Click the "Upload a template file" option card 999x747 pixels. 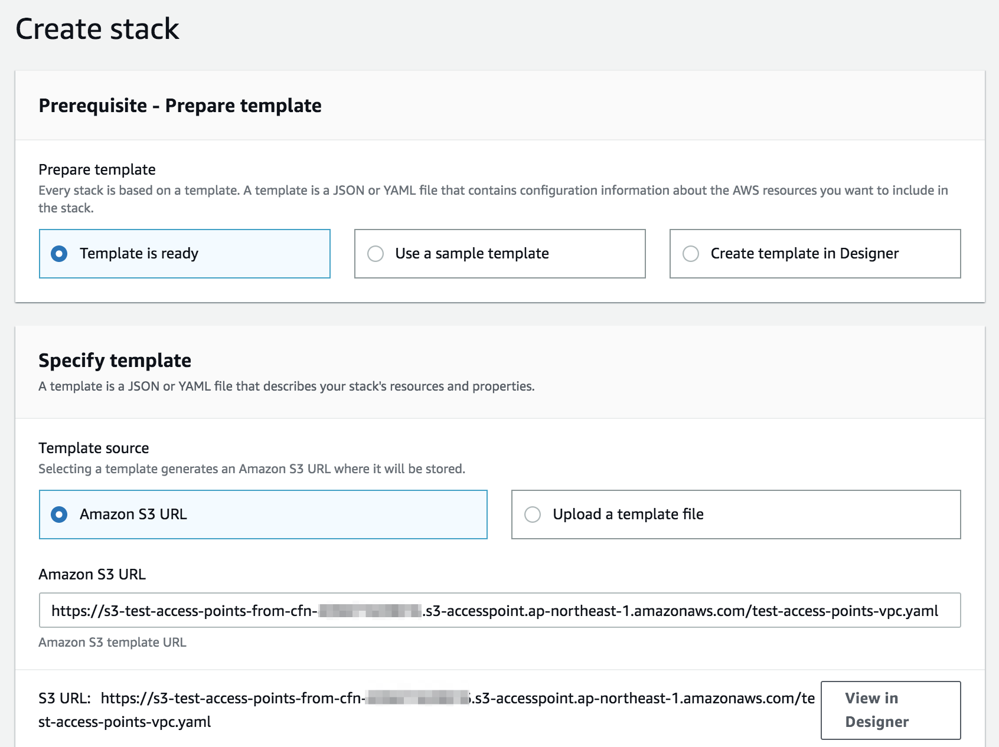pyautogui.click(x=736, y=514)
